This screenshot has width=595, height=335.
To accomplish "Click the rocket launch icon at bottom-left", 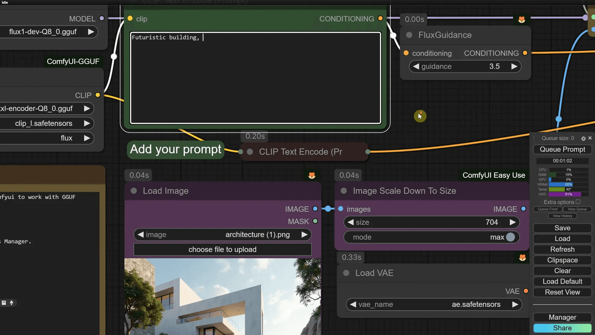I will click(12, 303).
